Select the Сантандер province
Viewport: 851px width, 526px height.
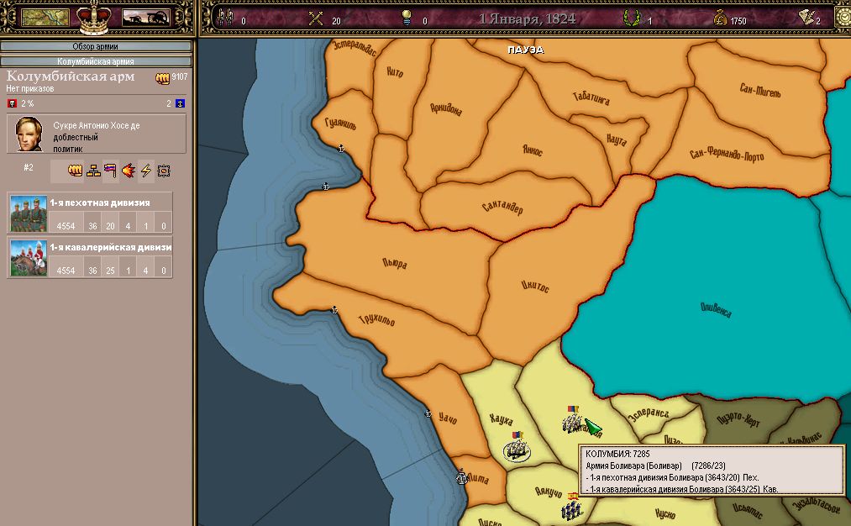pyautogui.click(x=502, y=208)
